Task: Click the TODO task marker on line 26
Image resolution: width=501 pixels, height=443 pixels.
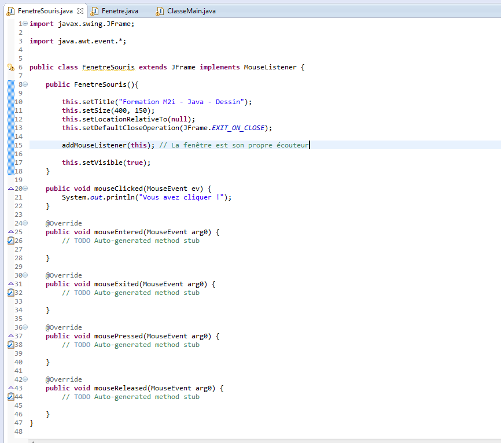Action: [x=10, y=241]
